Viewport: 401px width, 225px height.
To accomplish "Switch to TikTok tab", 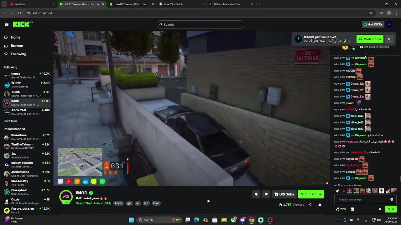I will tap(230, 4).
